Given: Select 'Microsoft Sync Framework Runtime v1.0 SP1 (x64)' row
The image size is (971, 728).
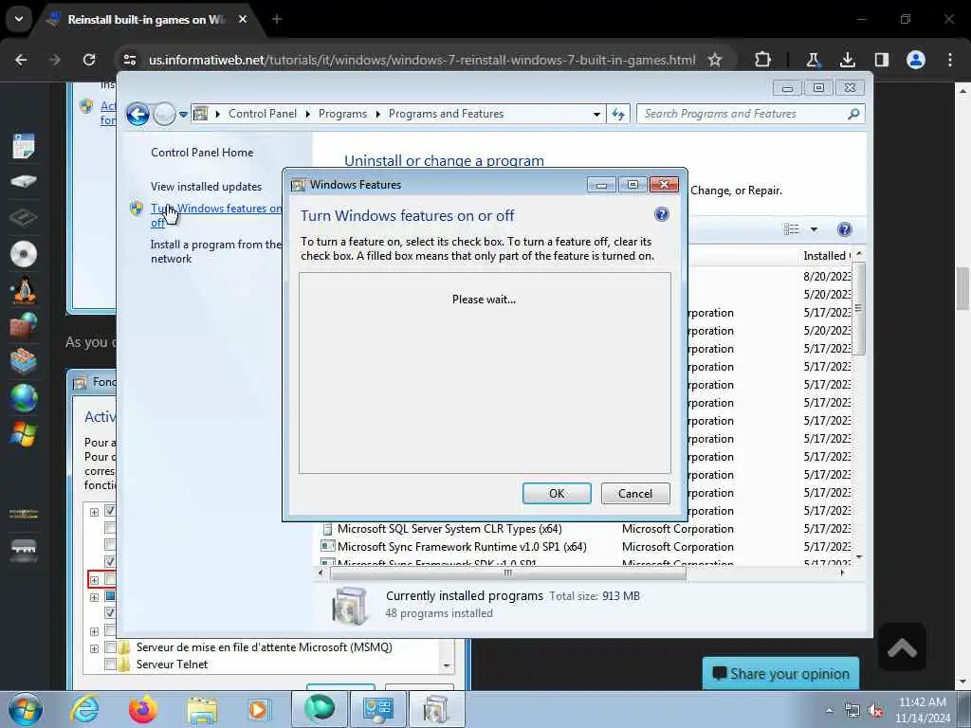Looking at the screenshot, I should click(x=585, y=547).
